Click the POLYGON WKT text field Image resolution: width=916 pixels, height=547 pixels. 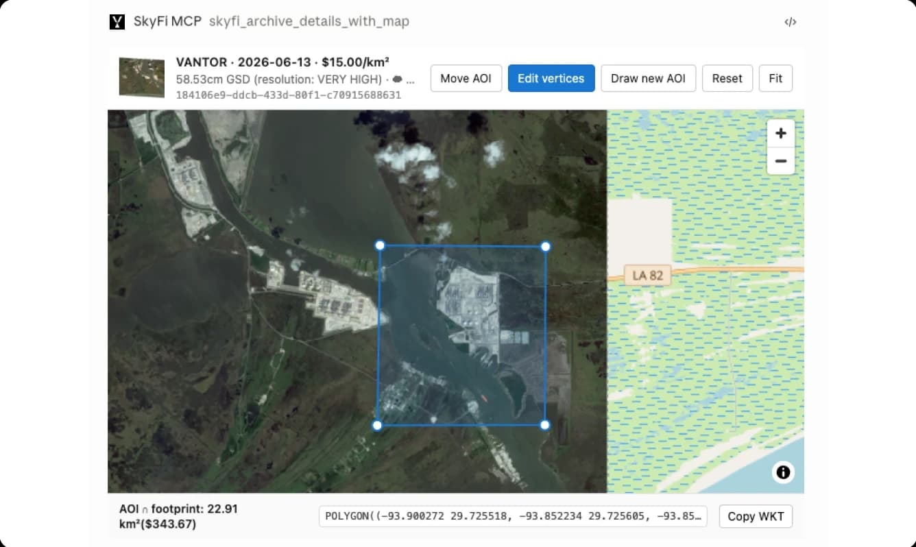(513, 516)
